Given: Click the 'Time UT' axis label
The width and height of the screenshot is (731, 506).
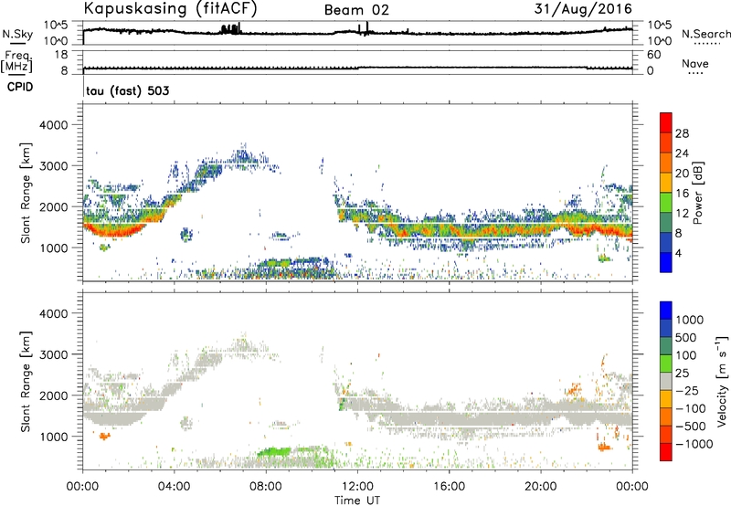Looking at the screenshot, I should [357, 501].
